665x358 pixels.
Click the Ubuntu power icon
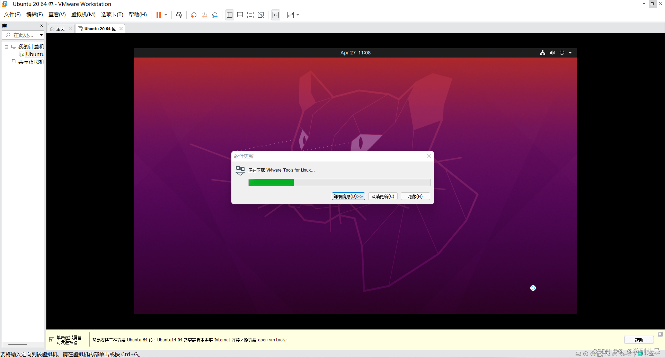pos(562,53)
